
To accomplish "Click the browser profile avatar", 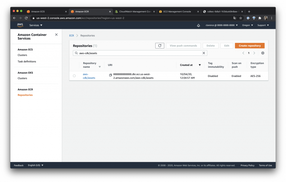I will 266,18.
